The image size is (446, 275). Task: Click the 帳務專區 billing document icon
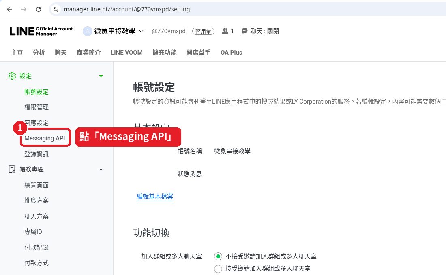(x=12, y=169)
